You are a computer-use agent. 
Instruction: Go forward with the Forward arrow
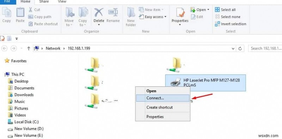(13, 48)
